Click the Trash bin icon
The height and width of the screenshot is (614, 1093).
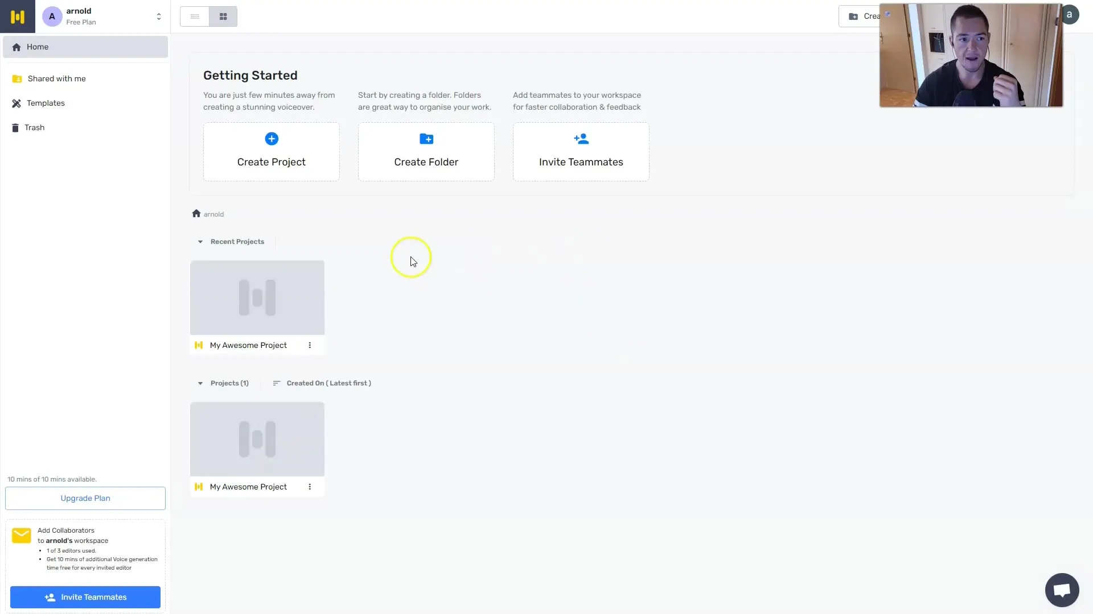pos(15,128)
